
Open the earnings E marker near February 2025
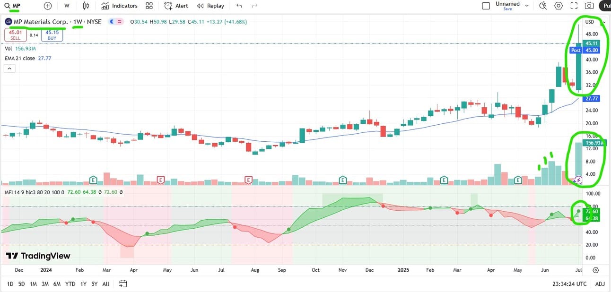click(444, 180)
